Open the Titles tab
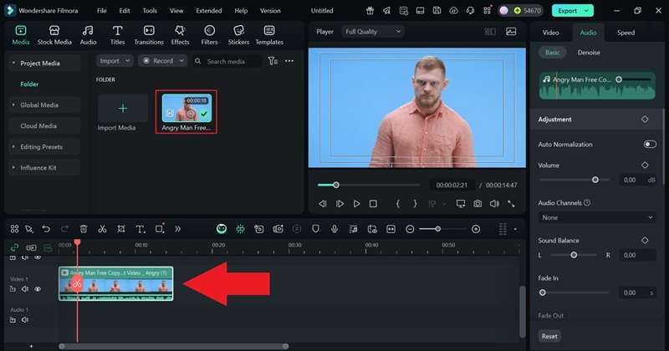 (x=117, y=35)
